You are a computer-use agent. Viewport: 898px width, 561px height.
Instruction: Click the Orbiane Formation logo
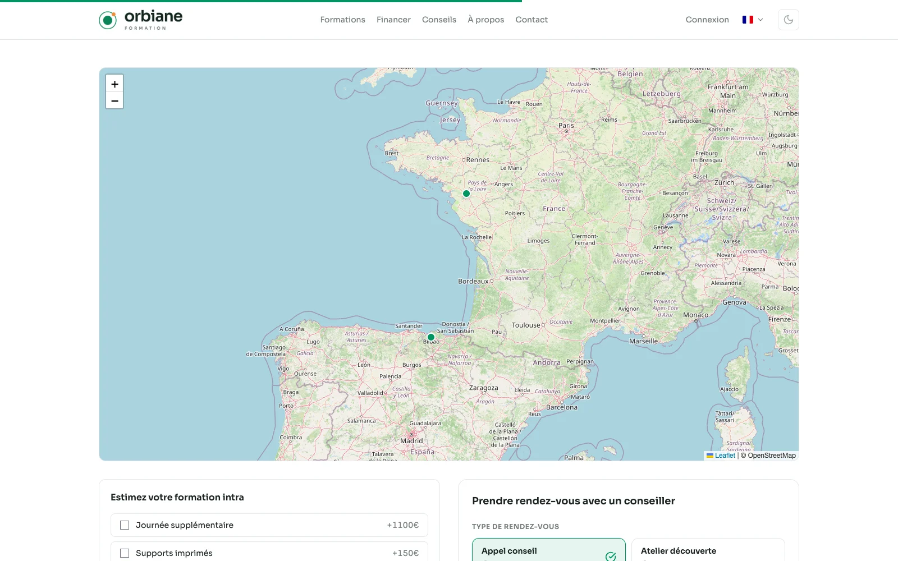(x=141, y=20)
